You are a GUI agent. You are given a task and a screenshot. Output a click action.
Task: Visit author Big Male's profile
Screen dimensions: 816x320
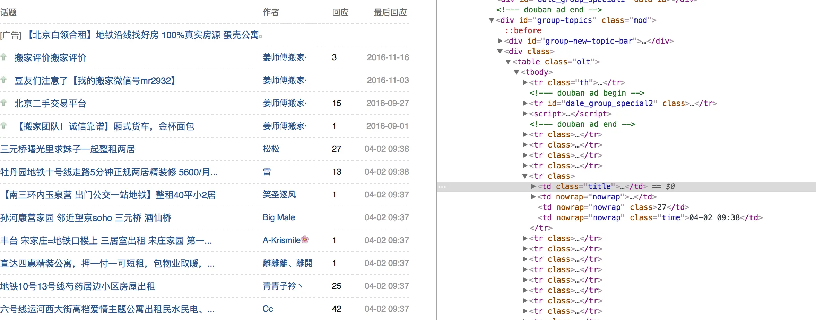point(279,217)
